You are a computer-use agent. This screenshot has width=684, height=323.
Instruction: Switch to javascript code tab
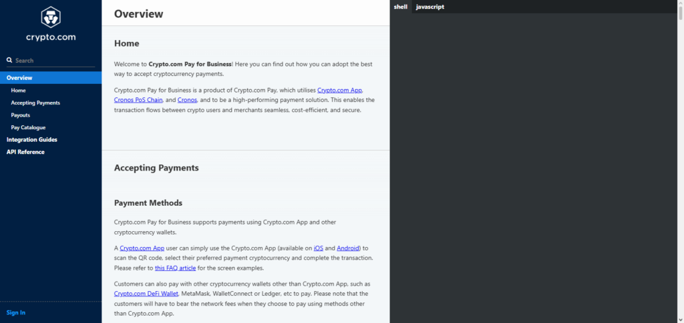click(x=430, y=7)
